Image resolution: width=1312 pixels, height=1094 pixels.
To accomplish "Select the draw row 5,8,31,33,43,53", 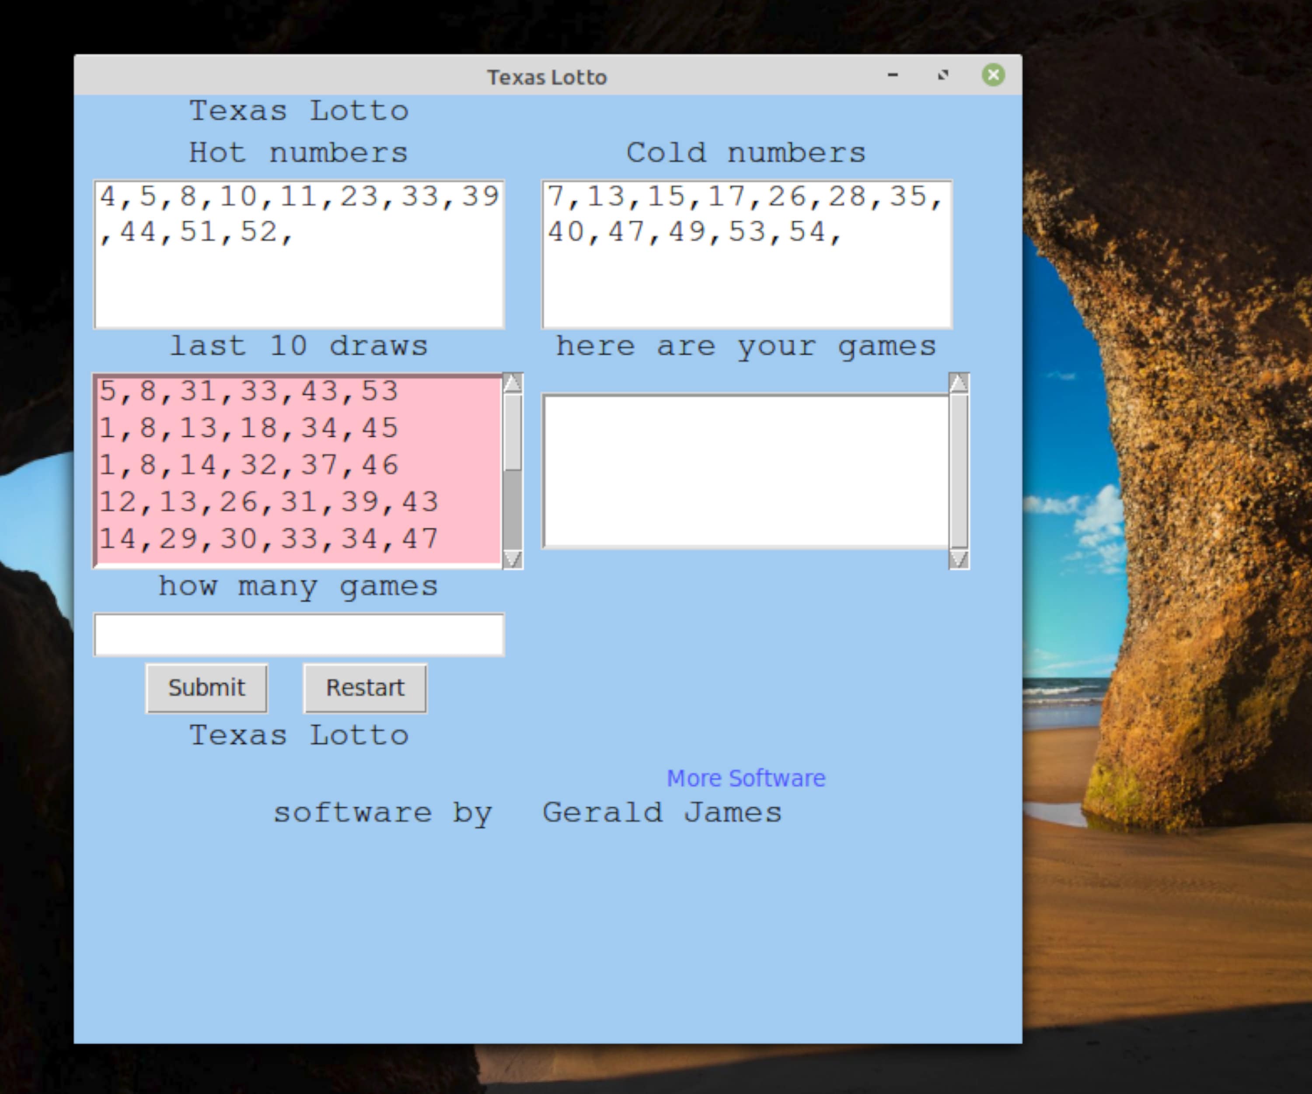I will (x=249, y=391).
